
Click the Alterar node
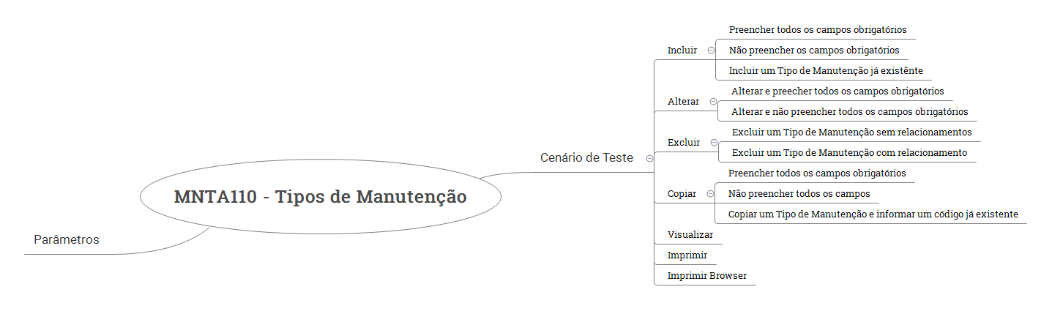click(x=684, y=102)
